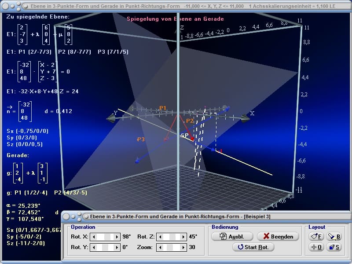Click distance value 'd = 0,412'

click(59, 111)
